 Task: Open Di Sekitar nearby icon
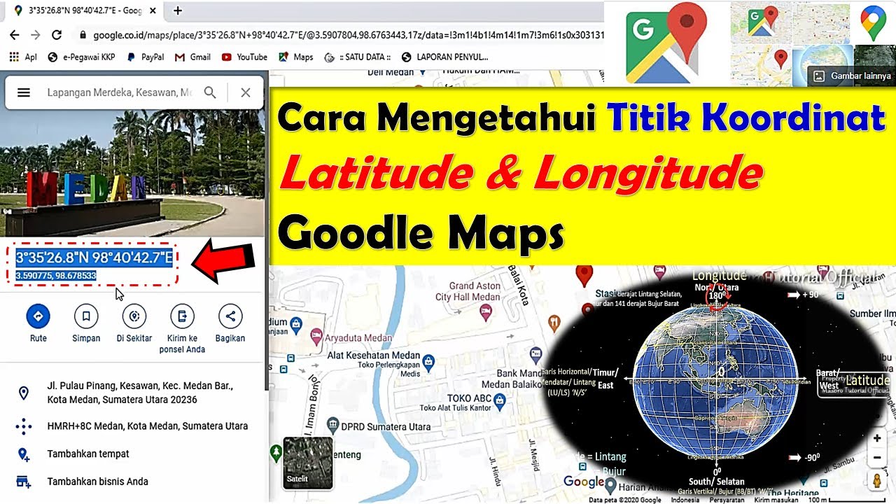[x=134, y=316]
